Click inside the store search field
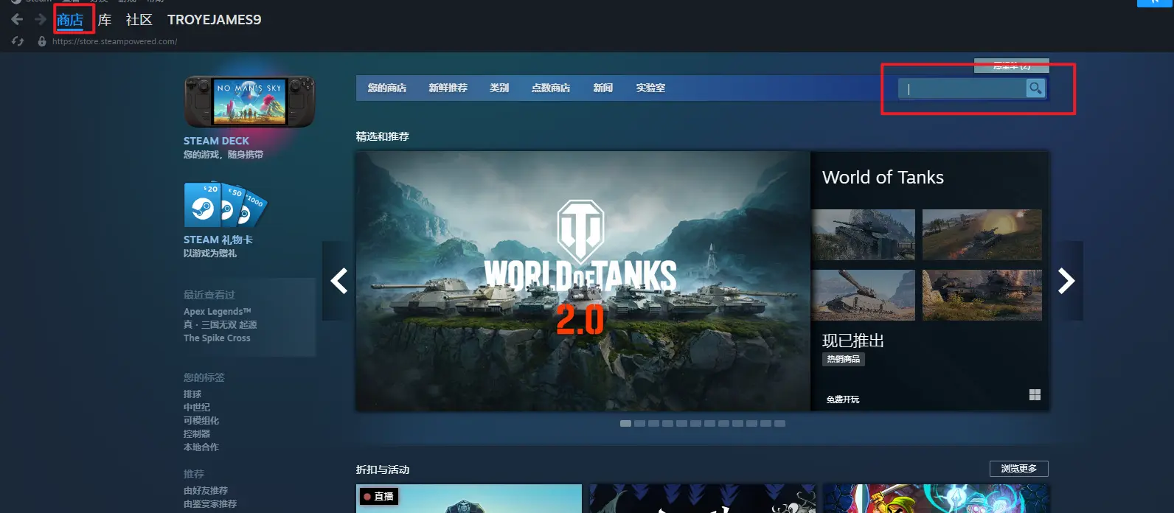The image size is (1174, 513). click(x=962, y=89)
